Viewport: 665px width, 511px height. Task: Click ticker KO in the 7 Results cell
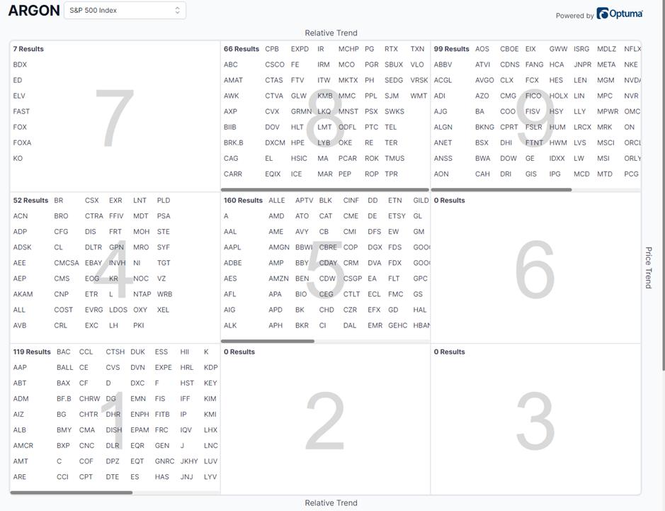coord(18,158)
